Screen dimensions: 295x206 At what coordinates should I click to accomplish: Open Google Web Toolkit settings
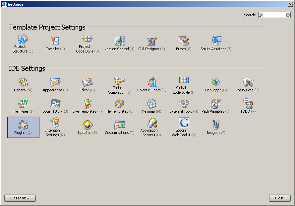click(x=184, y=127)
